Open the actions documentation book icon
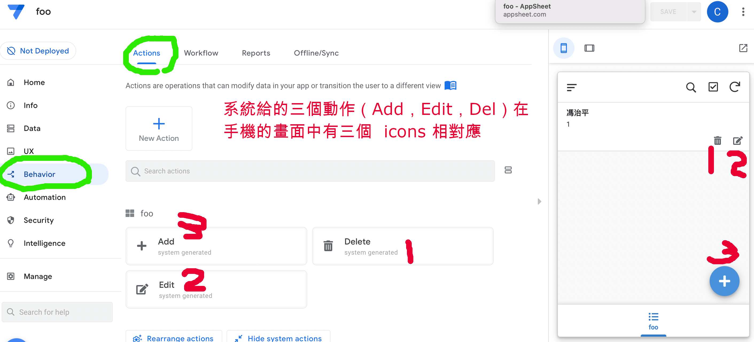754x342 pixels. [450, 85]
